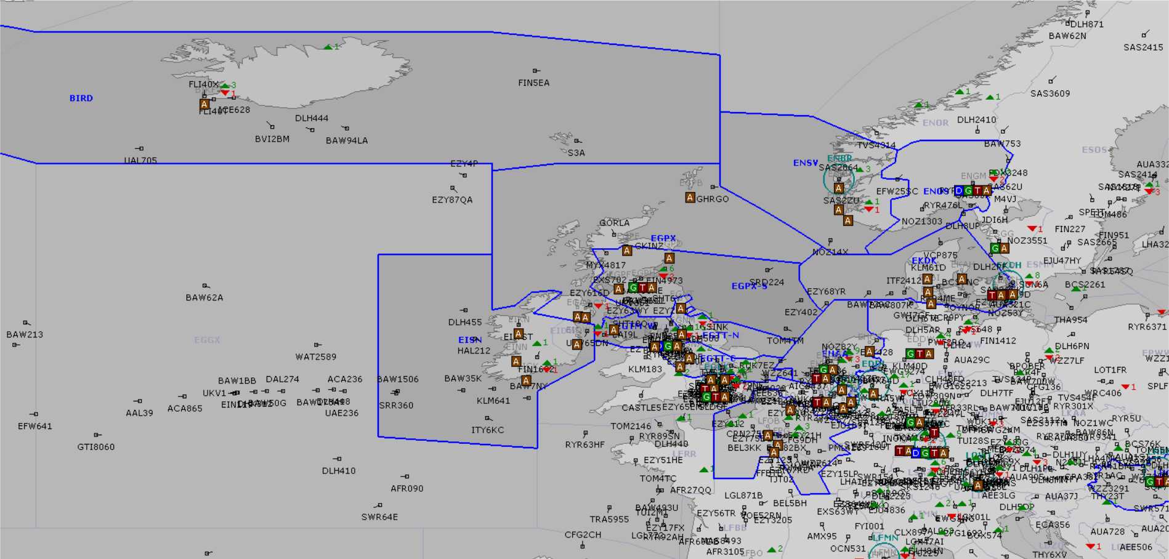Click the green arrow in northern Iceland

(328, 47)
